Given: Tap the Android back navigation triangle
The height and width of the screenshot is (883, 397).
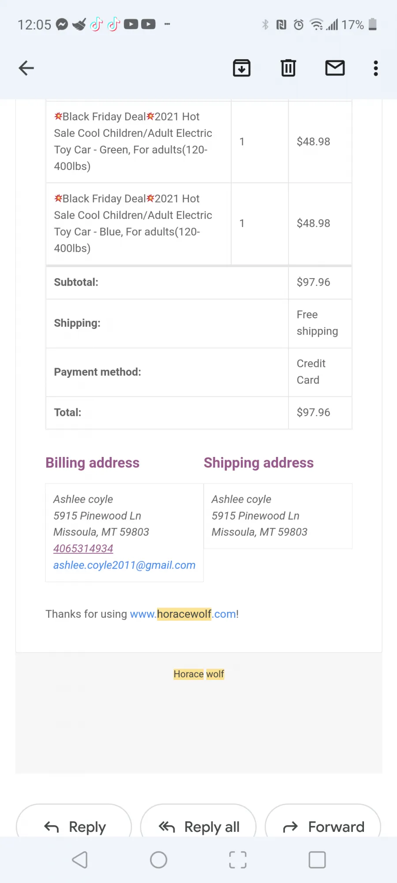Looking at the screenshot, I should (x=80, y=860).
